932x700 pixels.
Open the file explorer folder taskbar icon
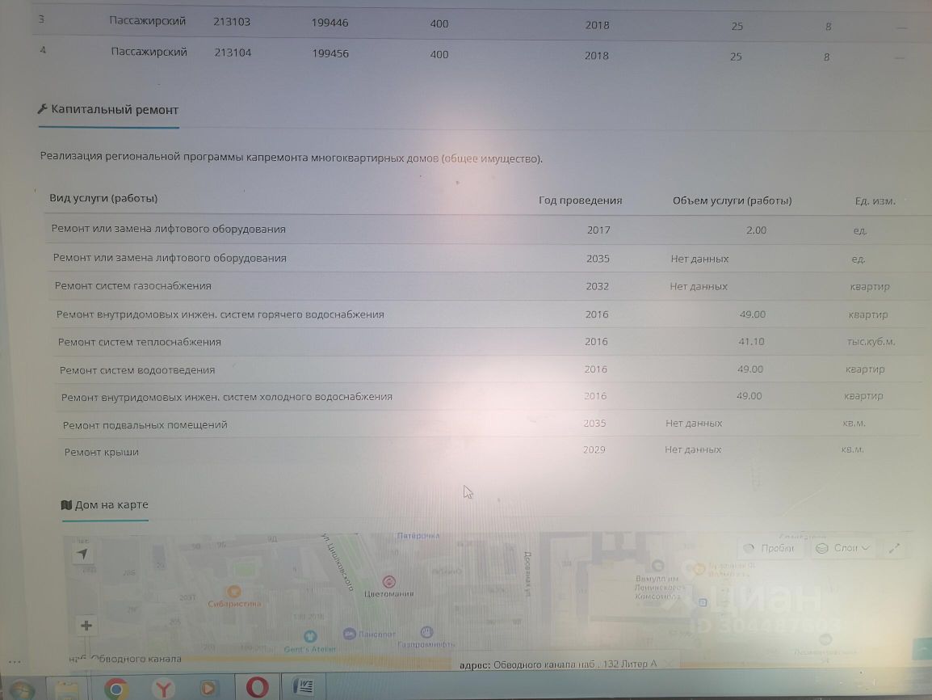tap(66, 689)
